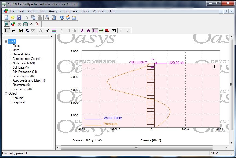
Task: Click the Wizard wand icon
Action: [19, 24]
